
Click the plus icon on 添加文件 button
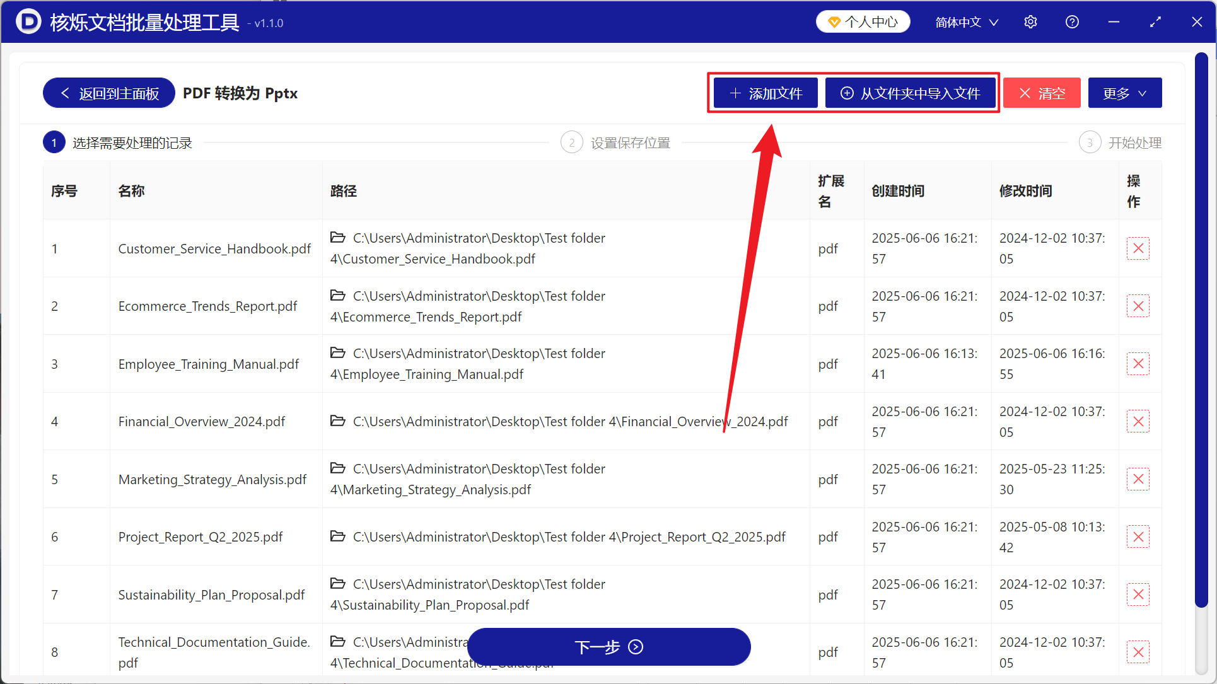click(x=735, y=93)
